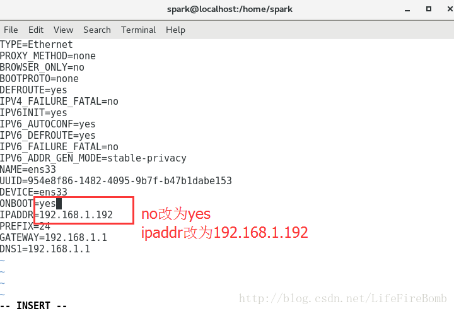454x311 pixels.
Task: Click the DEVICE=ens33 line
Action: point(33,192)
